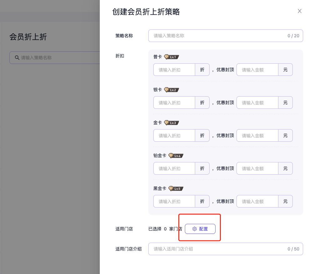
Task: Close the 创建会员折上折策略 dialog
Action: click(x=299, y=11)
